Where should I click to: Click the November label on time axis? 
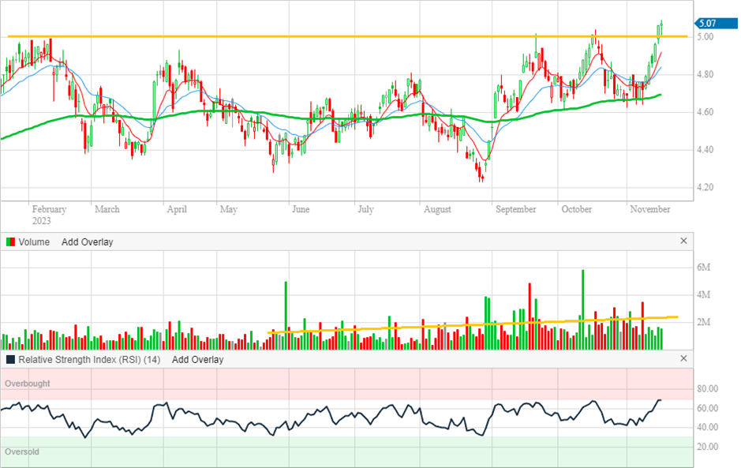650,209
